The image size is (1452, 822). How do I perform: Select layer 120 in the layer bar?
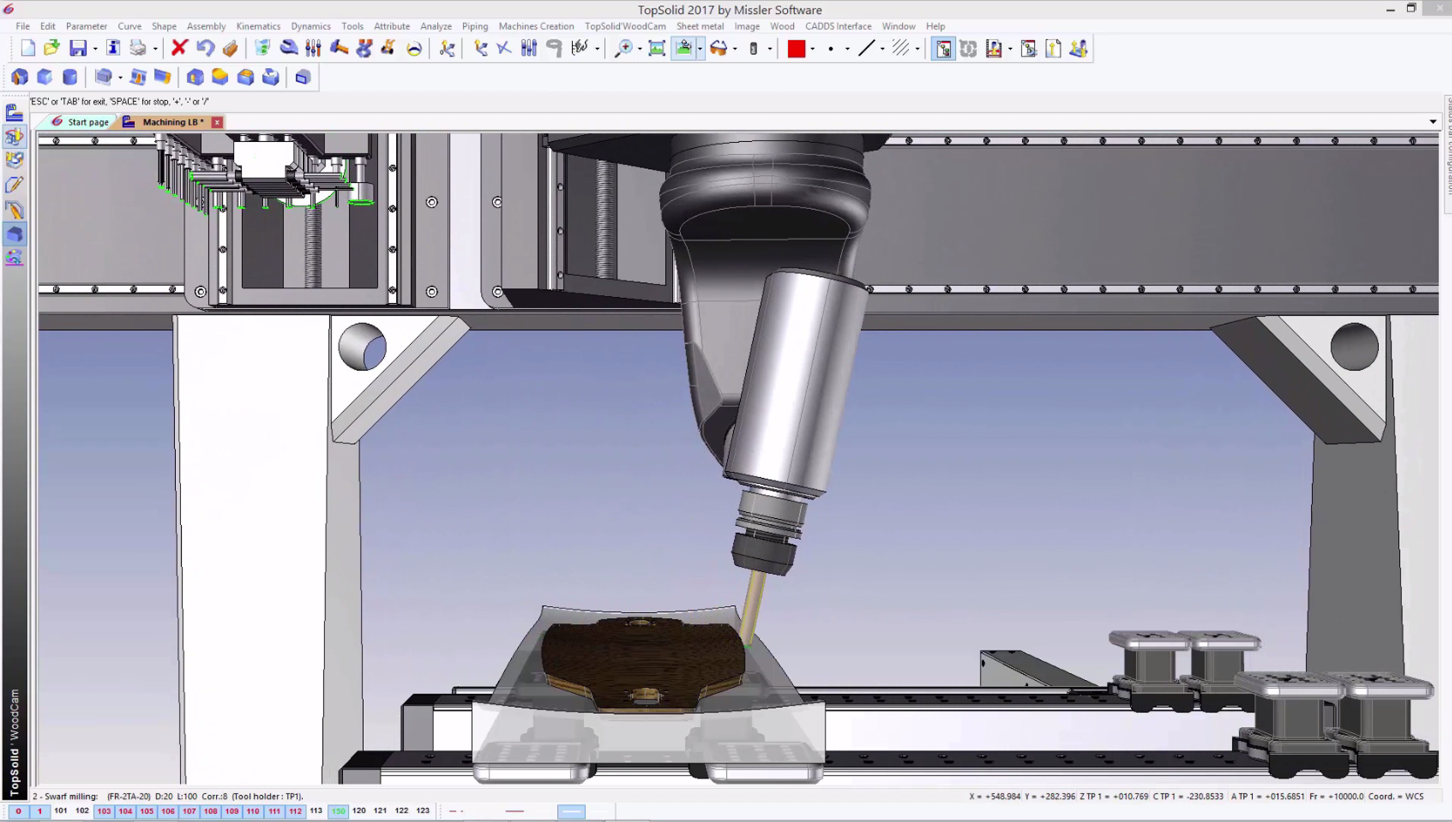click(359, 811)
